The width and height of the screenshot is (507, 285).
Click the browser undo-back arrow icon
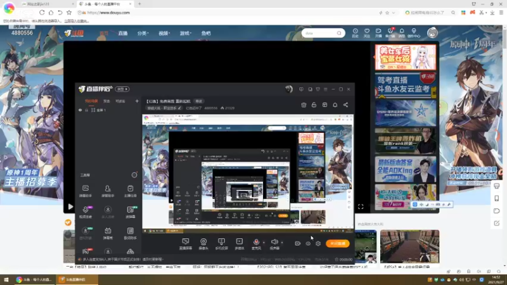pos(60,13)
